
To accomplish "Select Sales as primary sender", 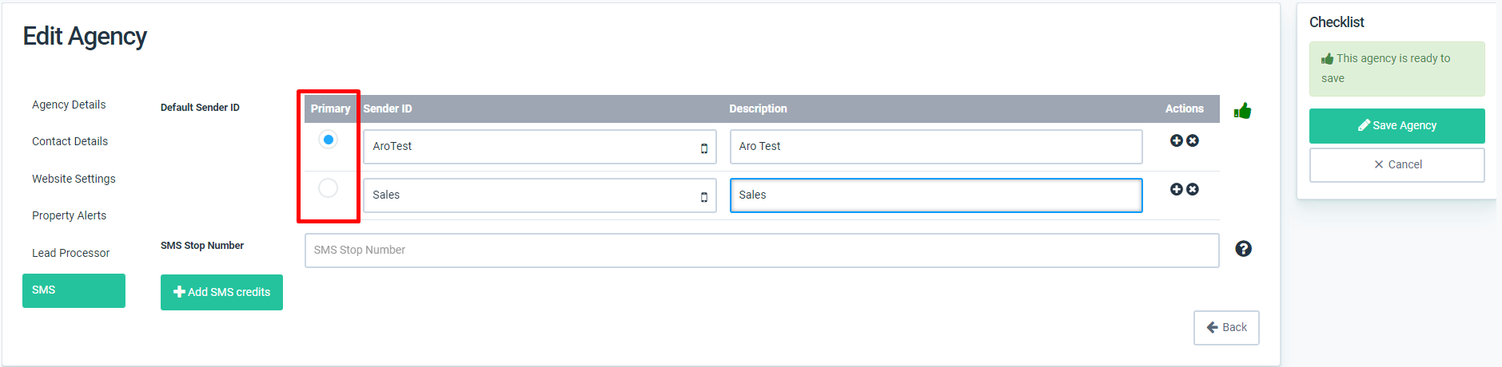I will (328, 188).
